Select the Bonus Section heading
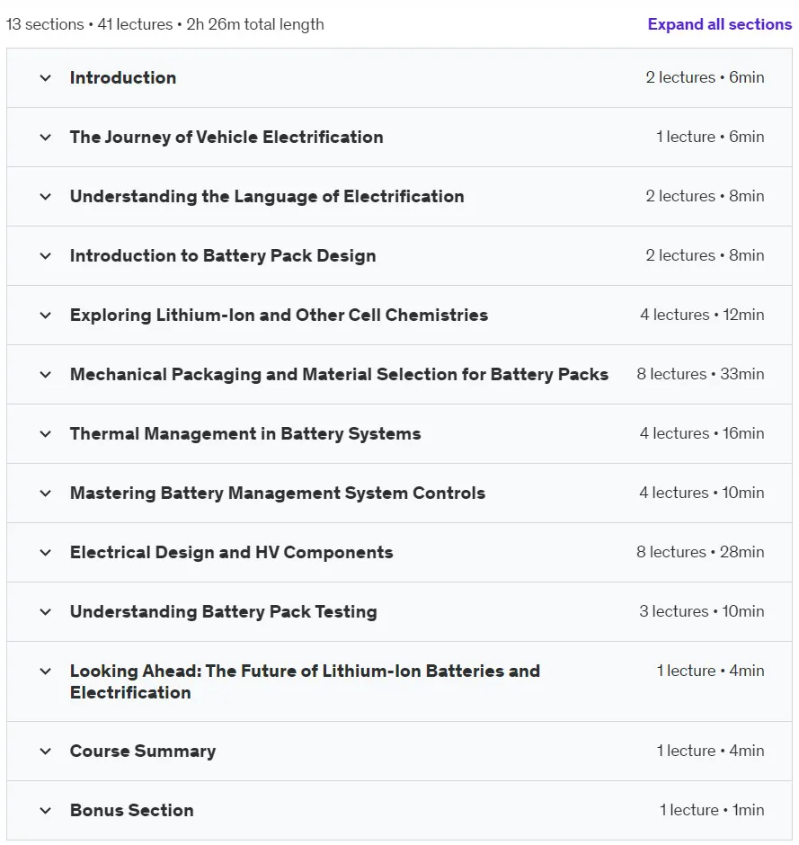This screenshot has width=799, height=845. point(131,810)
